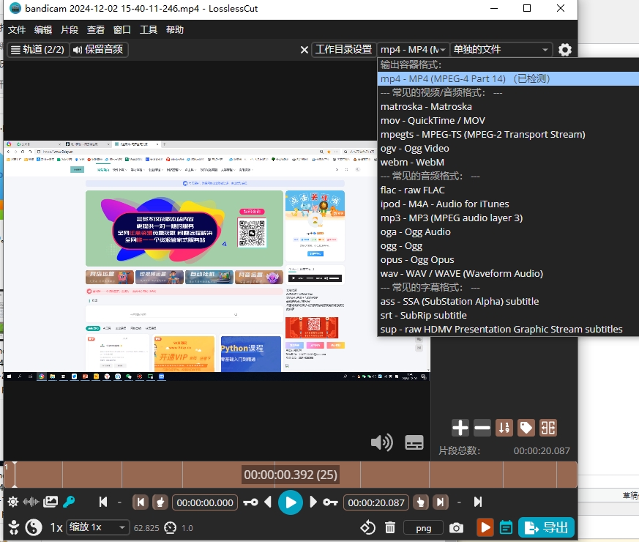Click the split segment icon
The height and width of the screenshot is (542, 639).
pyautogui.click(x=548, y=428)
